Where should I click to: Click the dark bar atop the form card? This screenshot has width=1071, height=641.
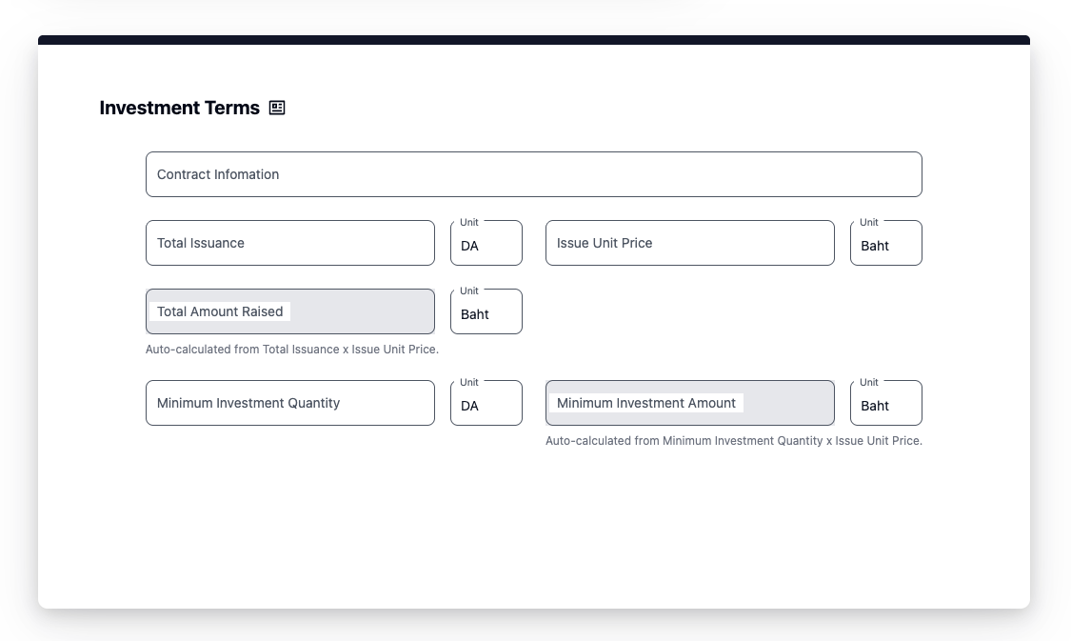pyautogui.click(x=533, y=40)
